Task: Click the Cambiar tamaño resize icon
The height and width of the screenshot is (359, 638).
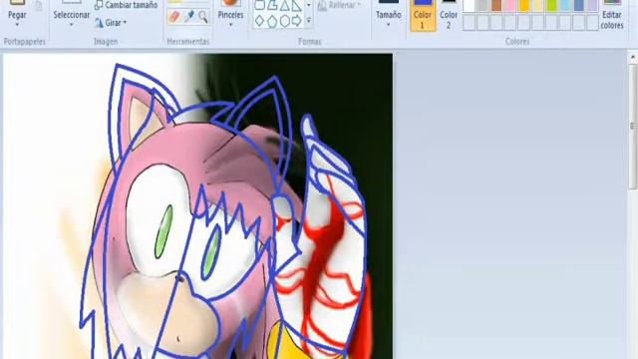Action: [x=99, y=5]
